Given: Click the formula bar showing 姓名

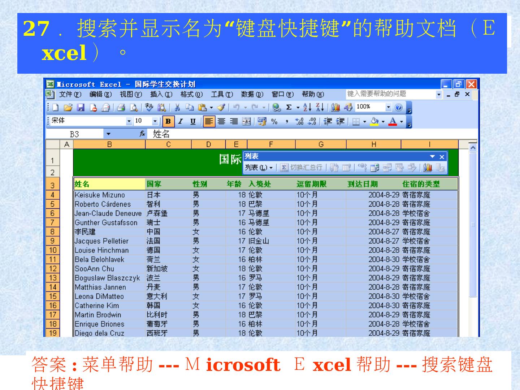Looking at the screenshot, I should [x=313, y=134].
